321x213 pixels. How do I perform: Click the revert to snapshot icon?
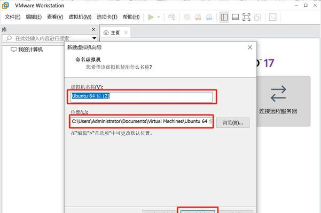198,17
